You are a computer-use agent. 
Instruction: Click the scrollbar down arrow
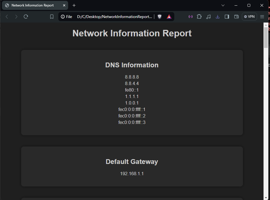[266, 197]
